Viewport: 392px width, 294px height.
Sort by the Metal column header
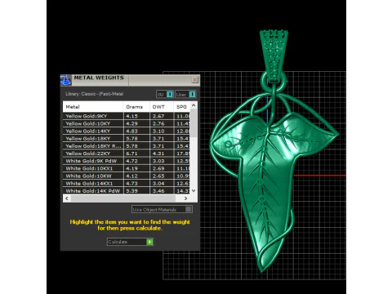pos(93,107)
